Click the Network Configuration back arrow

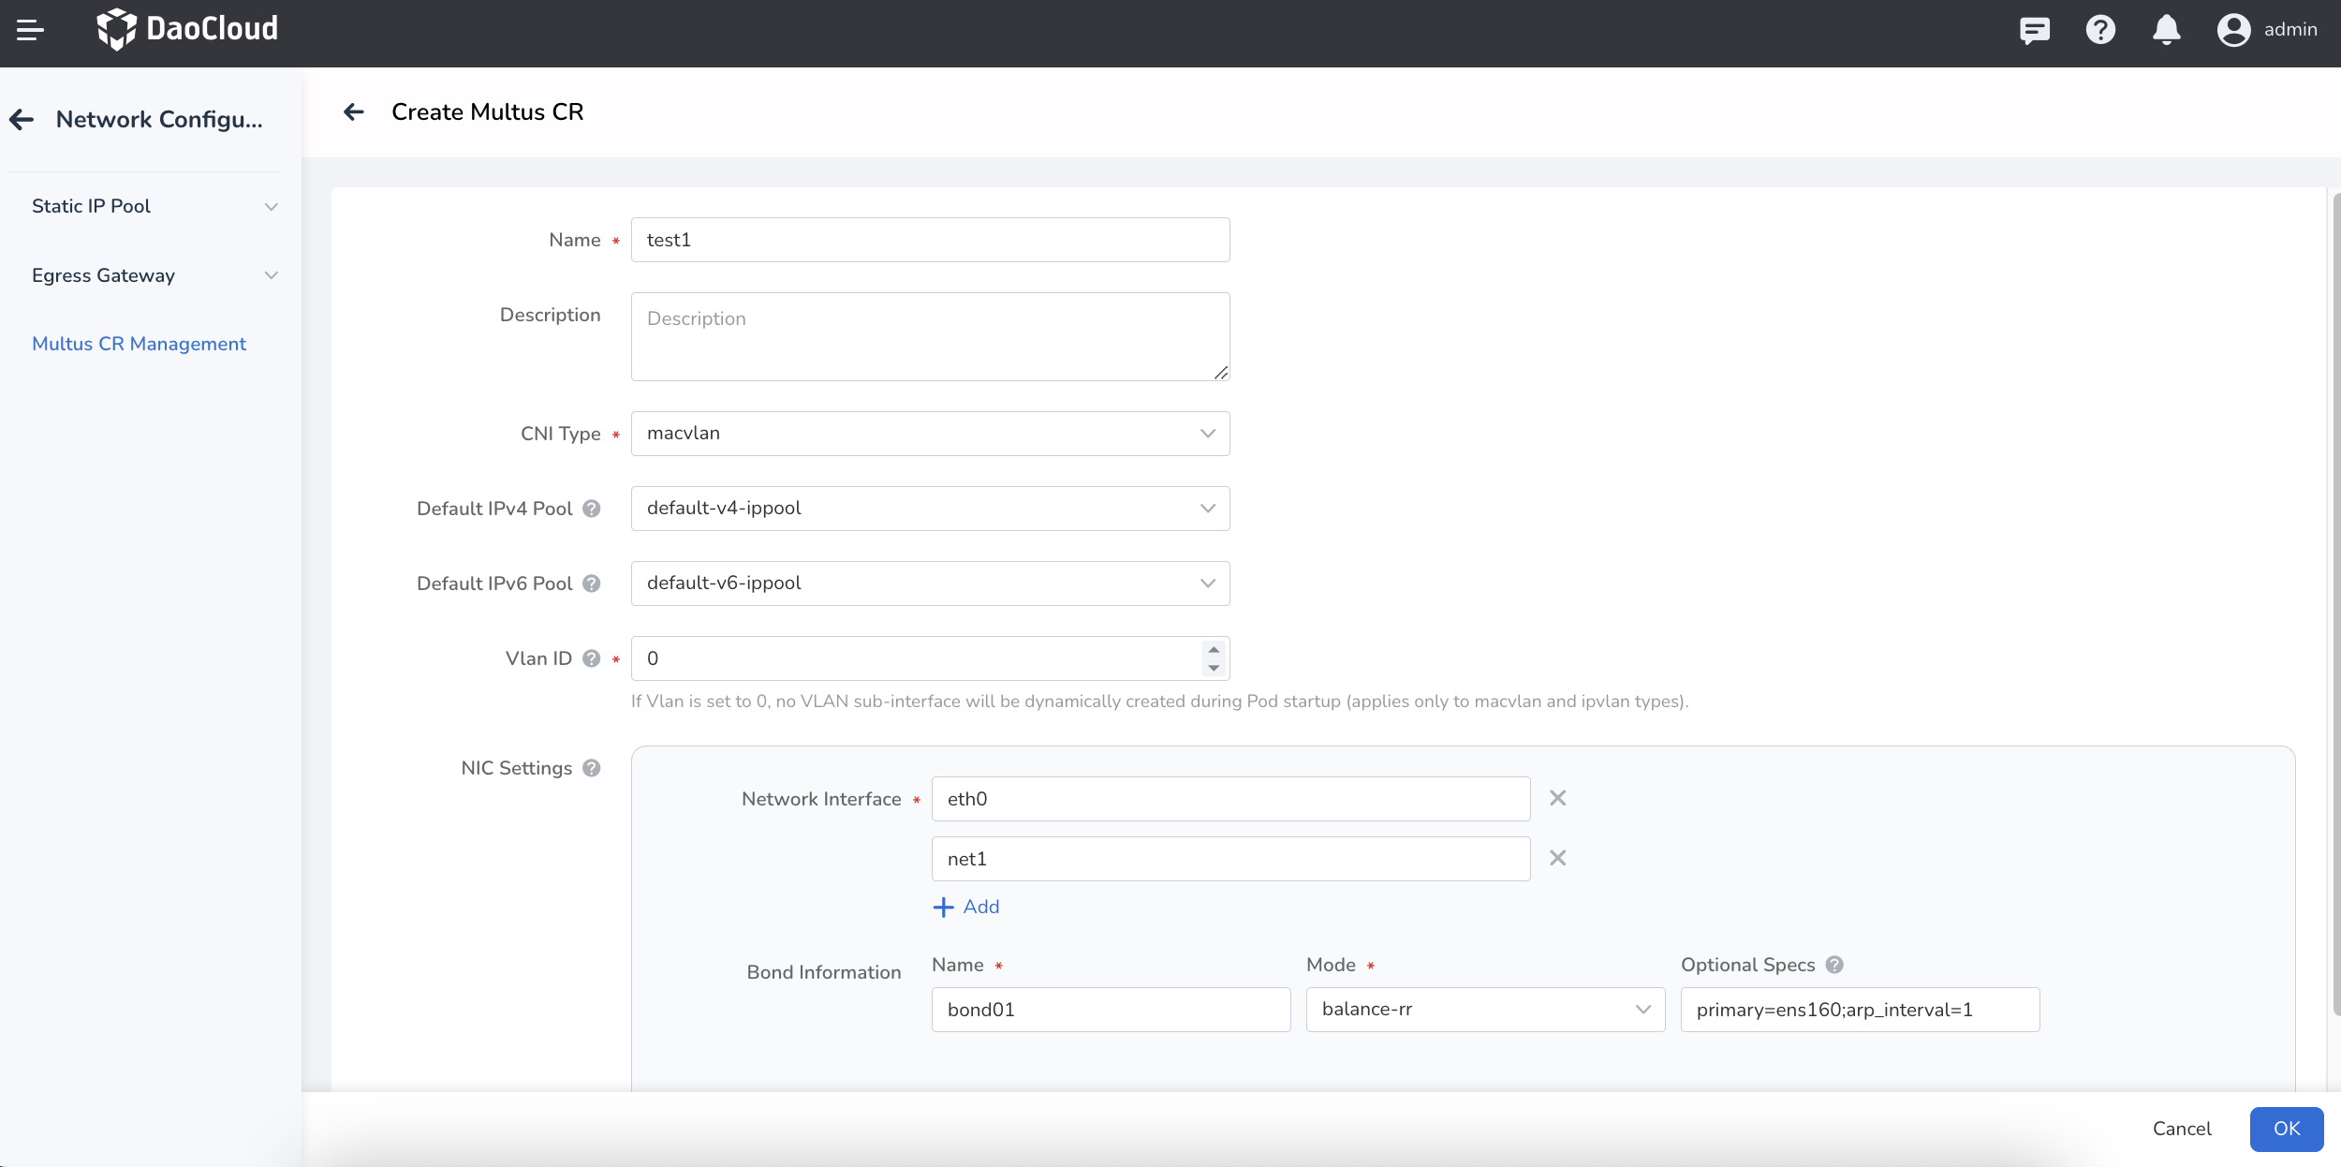(22, 120)
